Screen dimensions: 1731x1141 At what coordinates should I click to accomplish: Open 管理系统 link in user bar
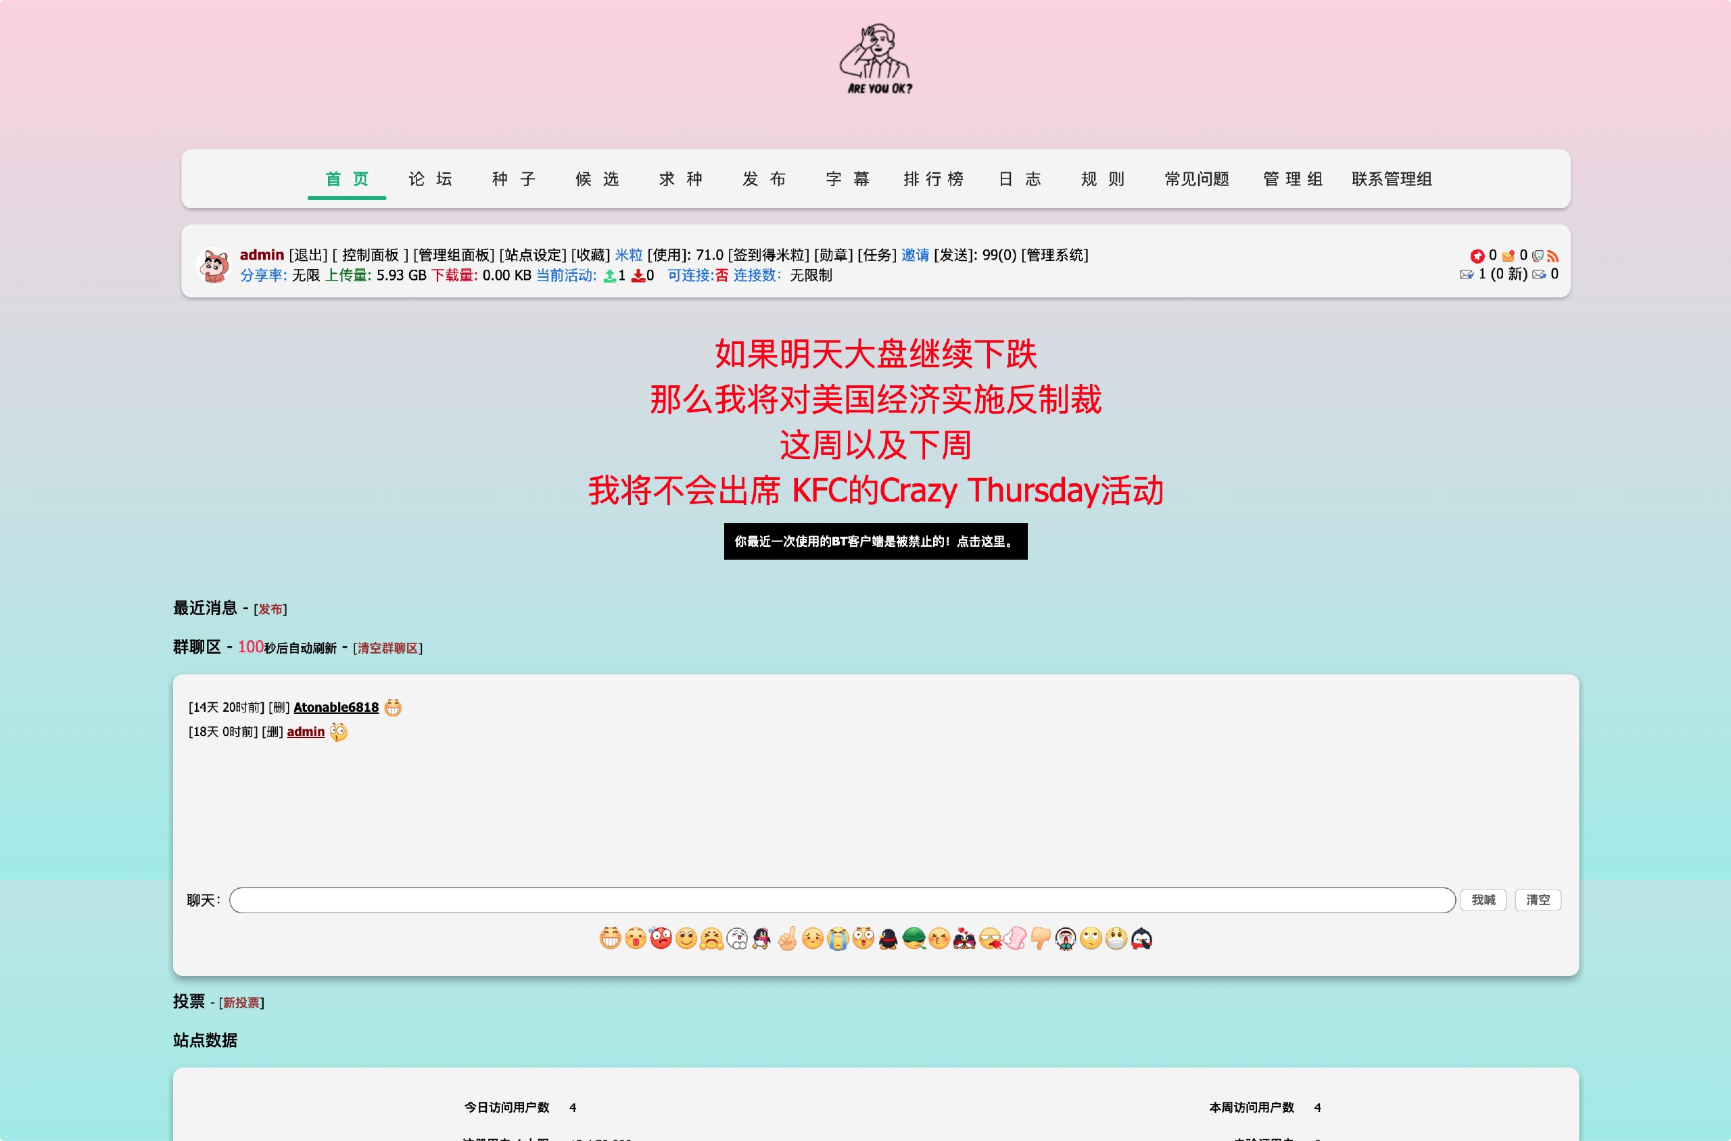1055,255
